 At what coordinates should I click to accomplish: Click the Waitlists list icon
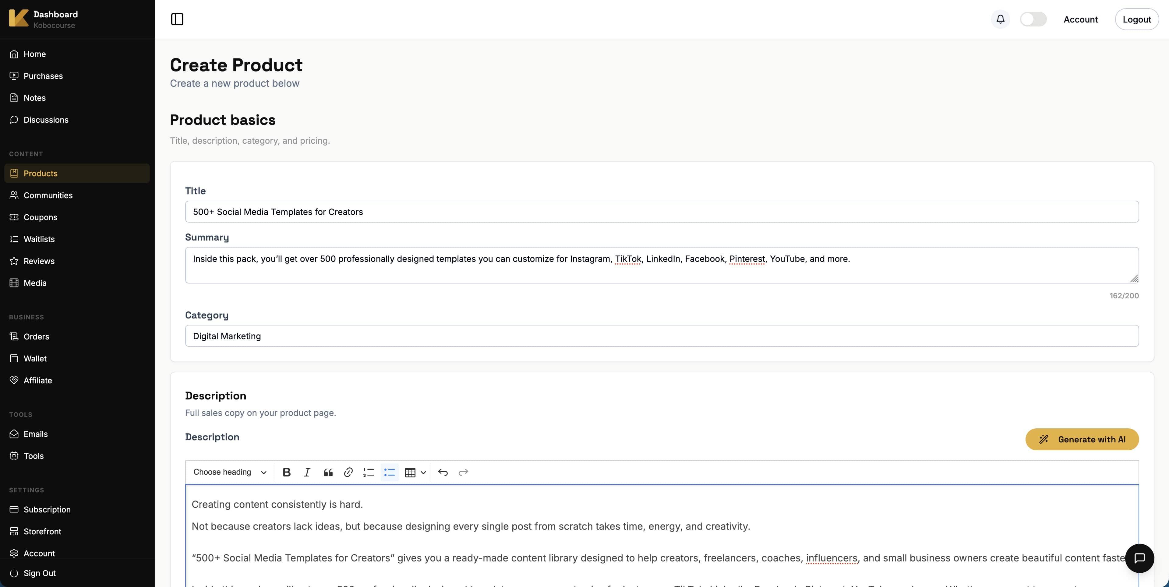(14, 239)
